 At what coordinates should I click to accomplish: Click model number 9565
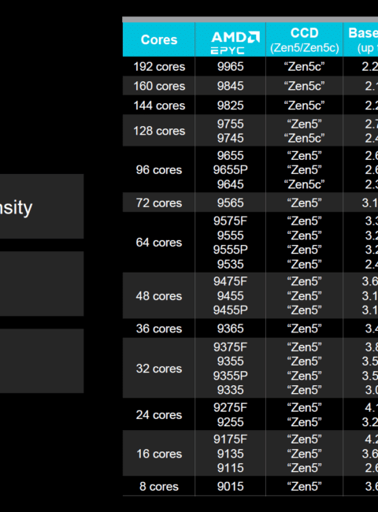click(231, 202)
